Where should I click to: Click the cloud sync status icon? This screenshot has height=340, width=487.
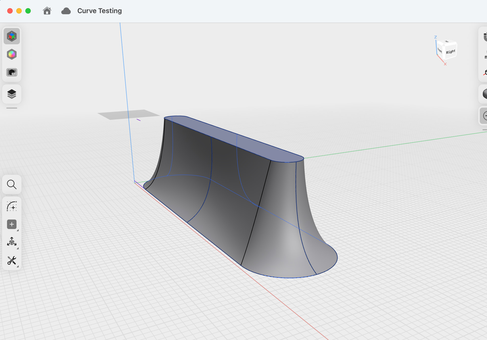pos(66,11)
